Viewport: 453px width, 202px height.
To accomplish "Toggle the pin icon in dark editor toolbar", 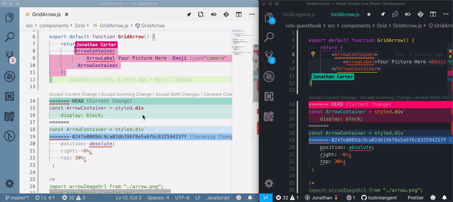I will point(383,14).
